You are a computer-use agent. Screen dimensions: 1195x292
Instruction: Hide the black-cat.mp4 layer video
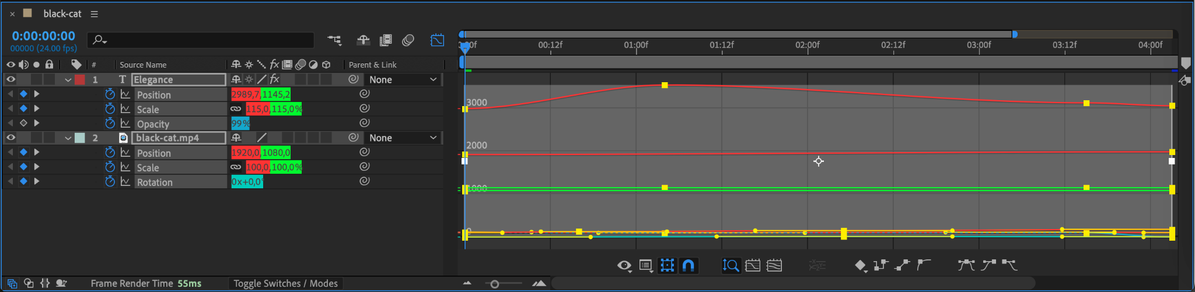click(x=11, y=138)
